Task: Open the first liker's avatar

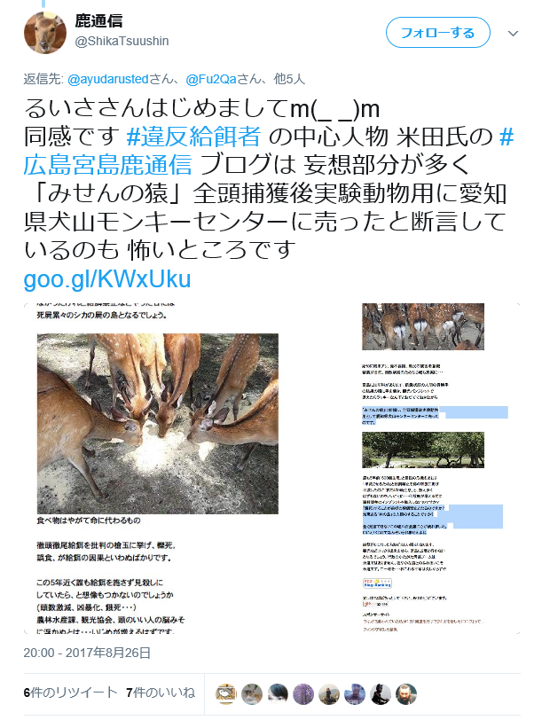Action: [x=226, y=693]
